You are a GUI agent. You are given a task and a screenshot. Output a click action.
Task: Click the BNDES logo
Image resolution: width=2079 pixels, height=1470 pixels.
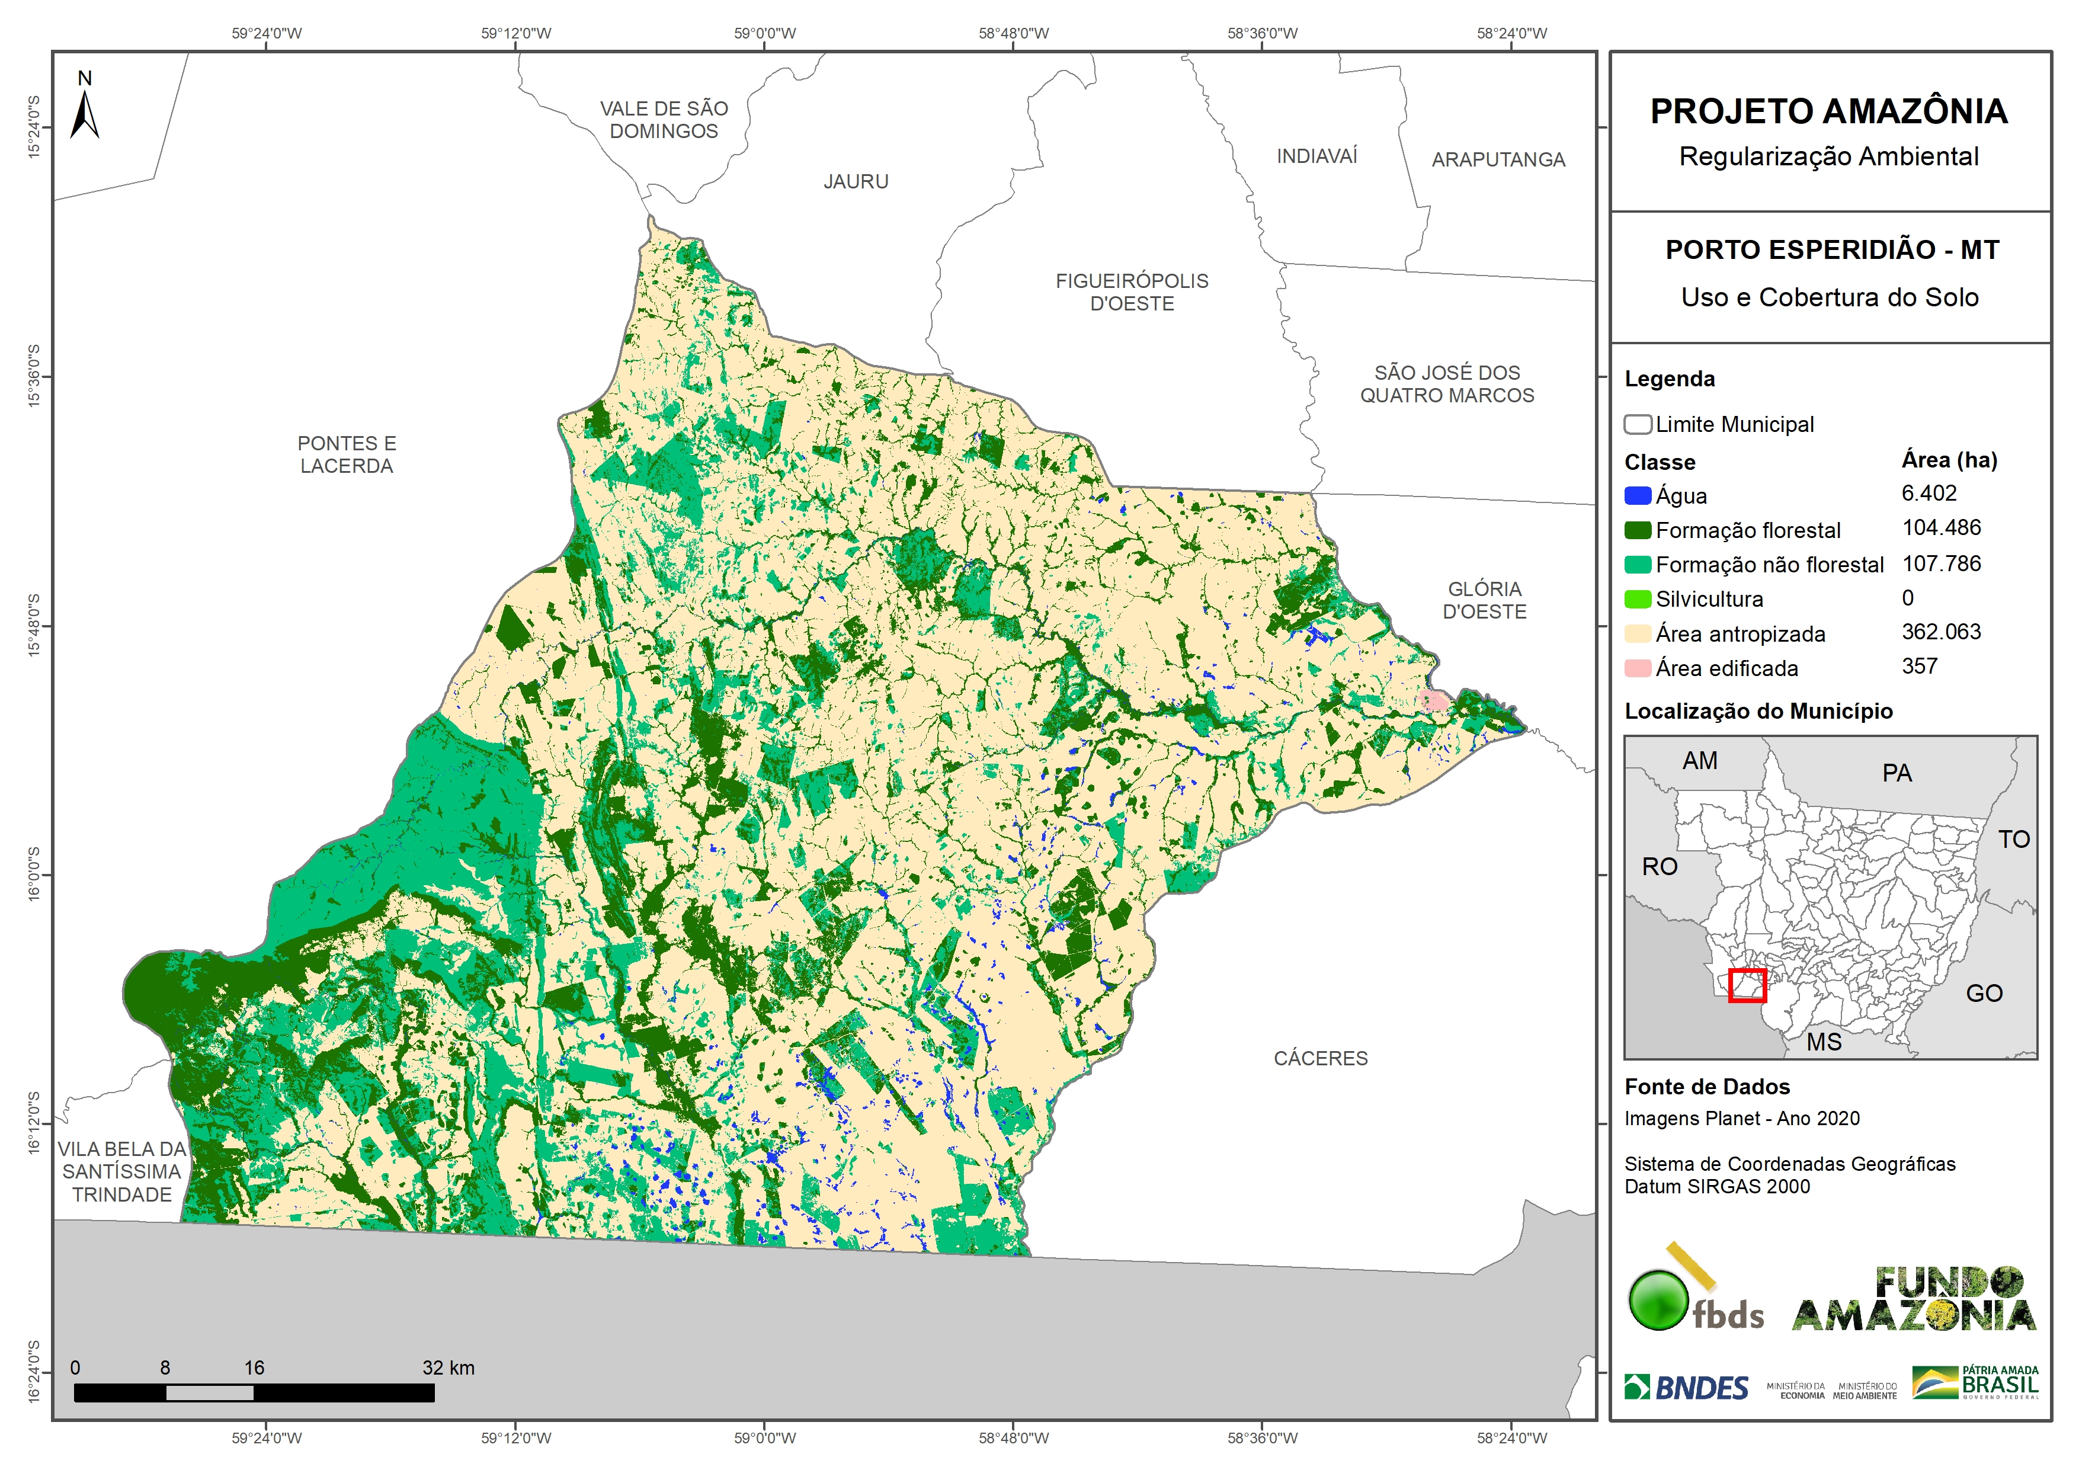[x=1686, y=1386]
